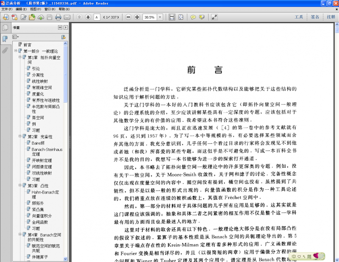Click the IME language bar 简 indicator
This screenshot has height=262, width=339.
click(x=309, y=257)
